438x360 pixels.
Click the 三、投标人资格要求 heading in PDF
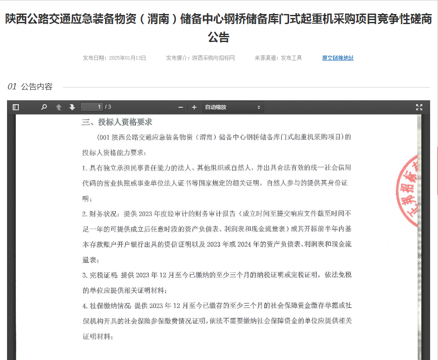tap(117, 122)
